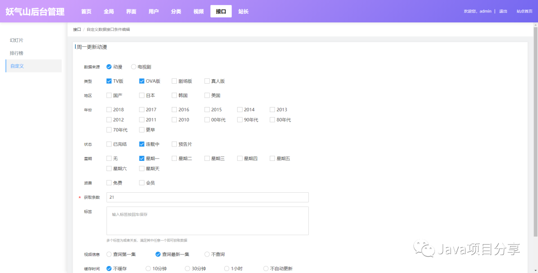Select 不查询 video info radio
Screen dimensions: 538x273
tap(207, 254)
